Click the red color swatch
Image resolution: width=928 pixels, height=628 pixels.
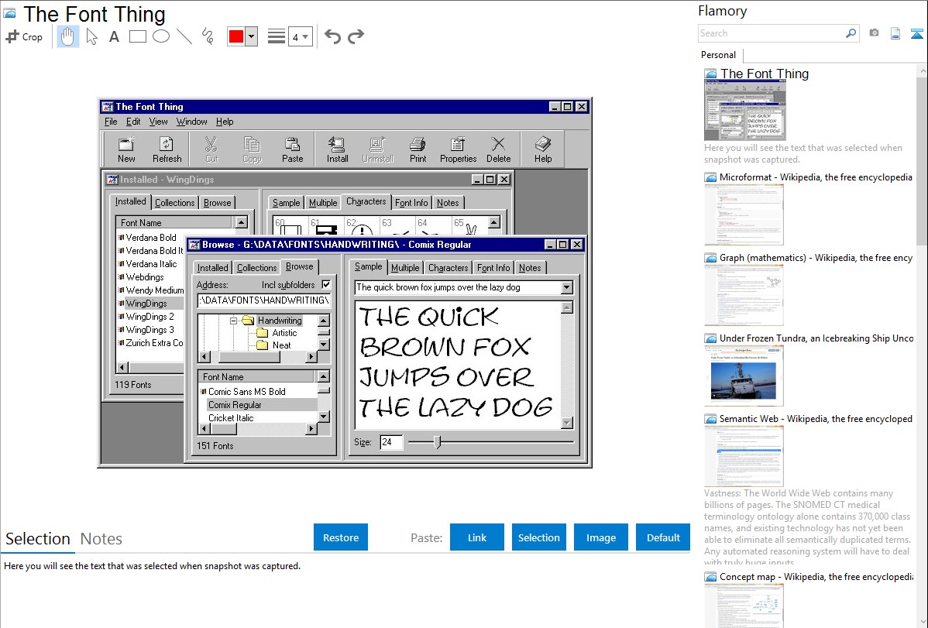click(x=236, y=36)
